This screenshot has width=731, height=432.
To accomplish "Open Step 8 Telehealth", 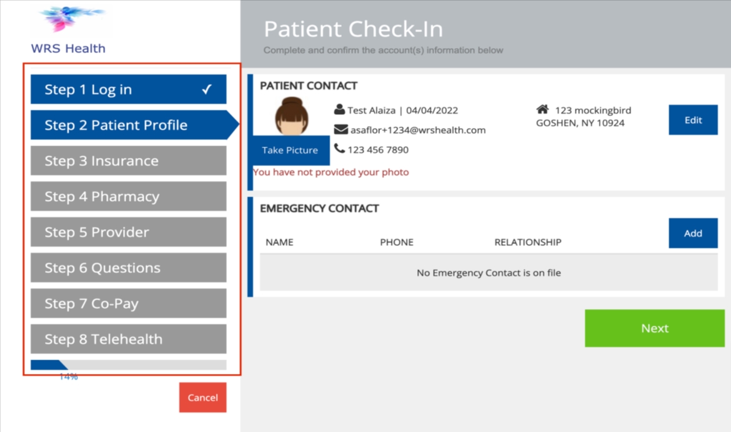I will (128, 338).
